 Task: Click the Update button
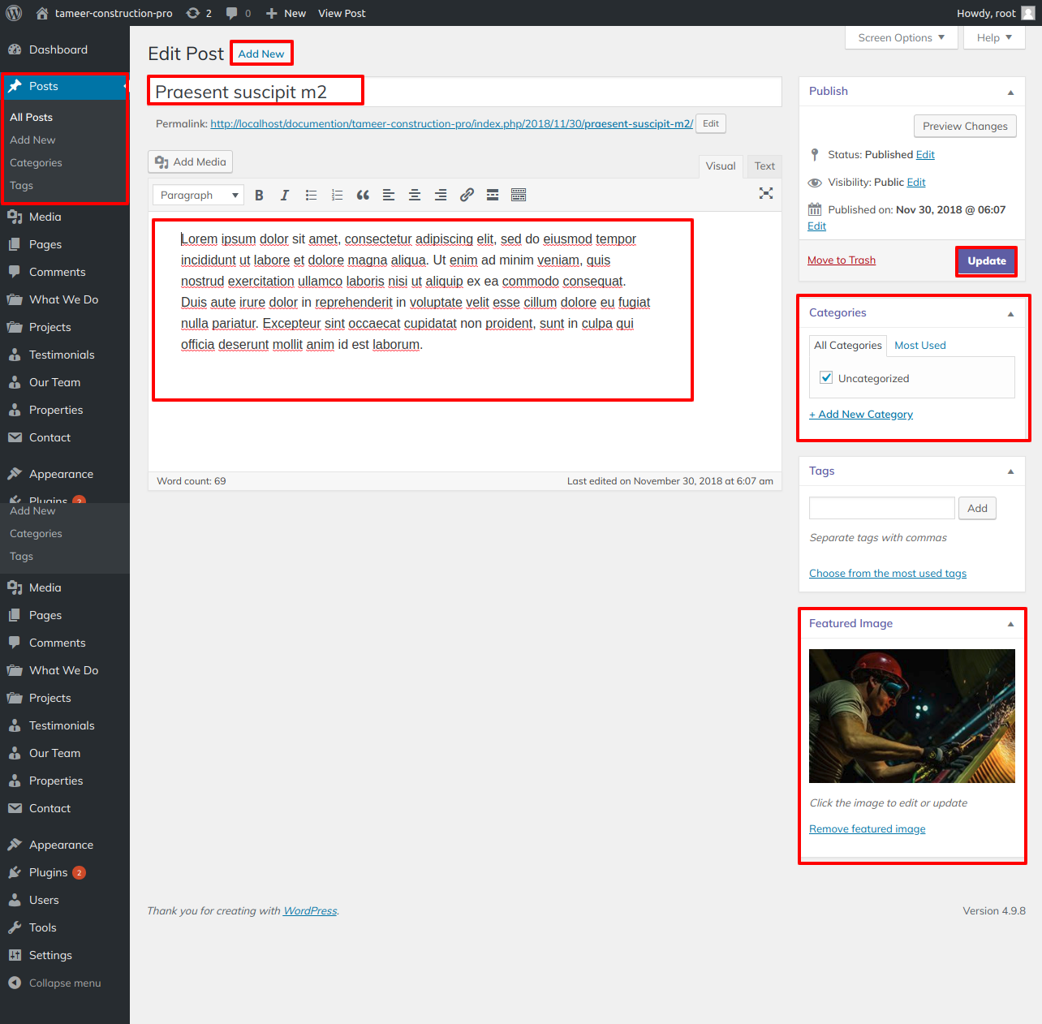tap(987, 261)
